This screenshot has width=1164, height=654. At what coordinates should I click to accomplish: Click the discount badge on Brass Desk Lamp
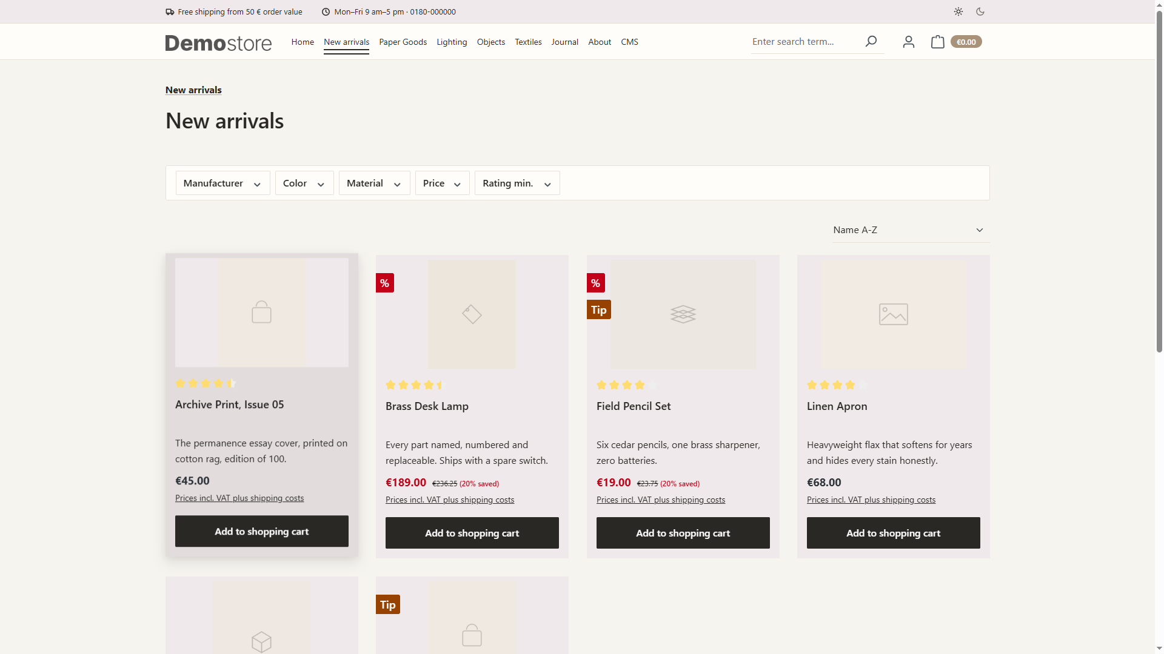385,283
